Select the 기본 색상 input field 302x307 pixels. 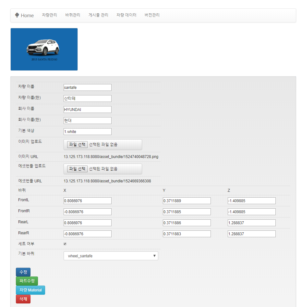point(87,132)
